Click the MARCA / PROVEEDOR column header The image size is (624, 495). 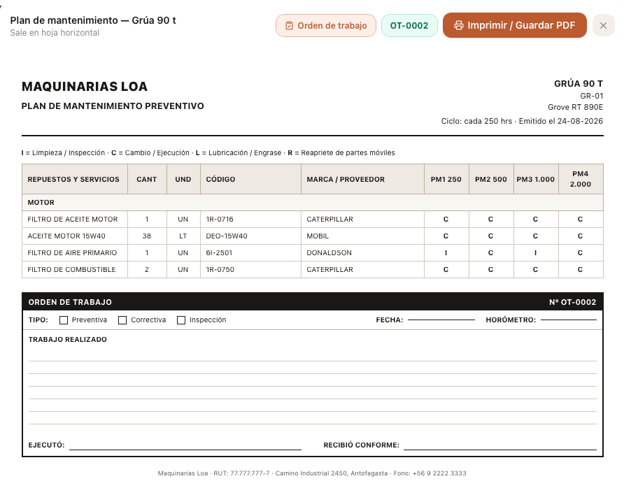362,179
